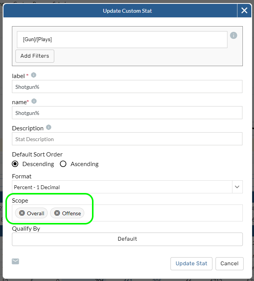Click the label field containing Shotgun%

coord(127,87)
